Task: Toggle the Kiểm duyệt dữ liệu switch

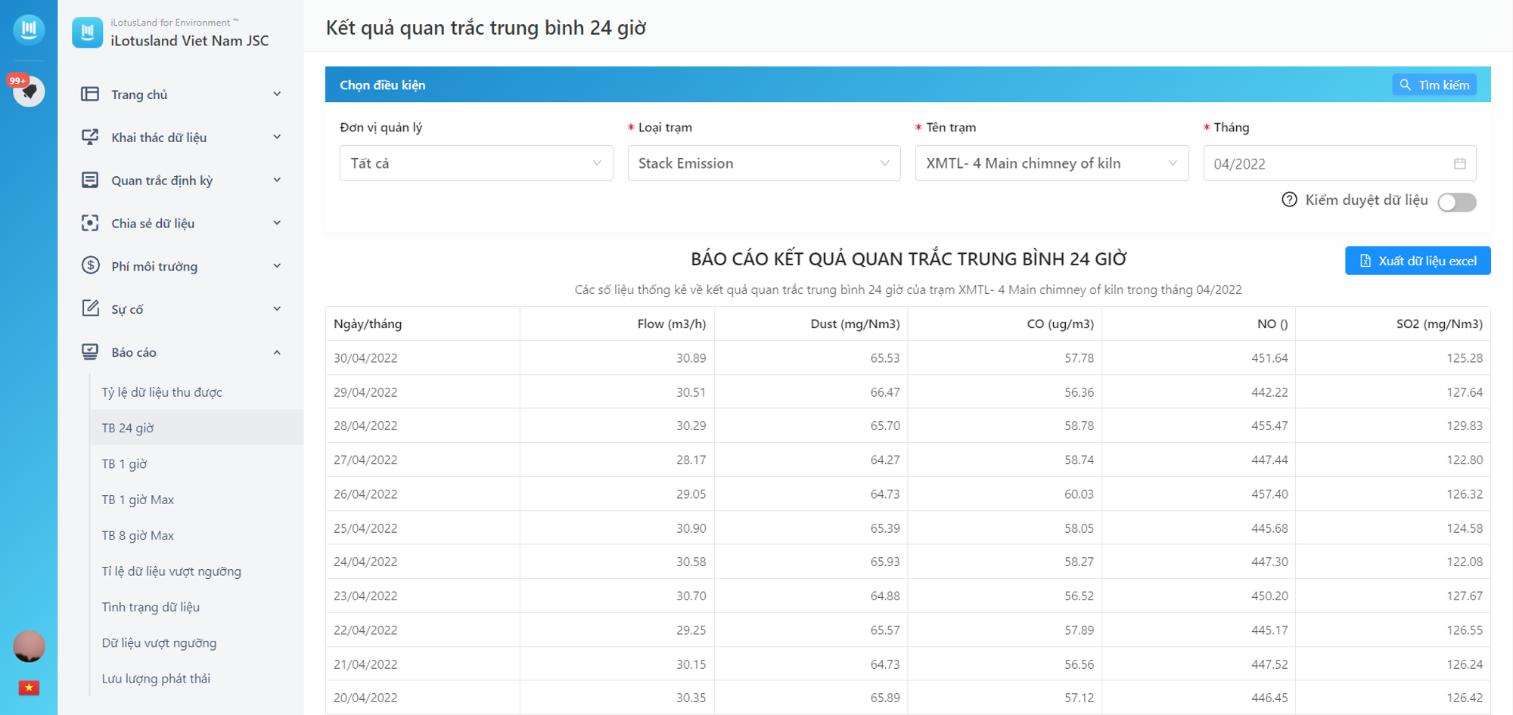Action: [x=1457, y=202]
